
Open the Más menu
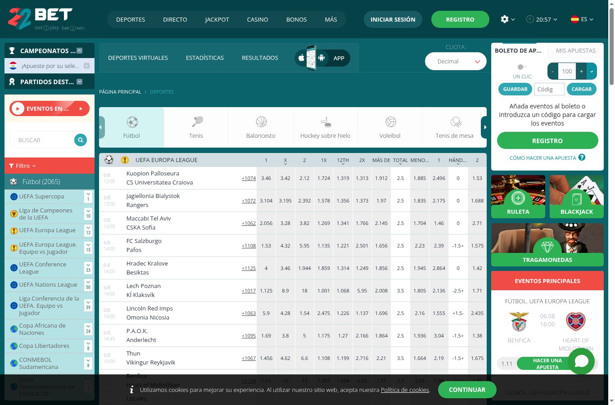coord(331,19)
